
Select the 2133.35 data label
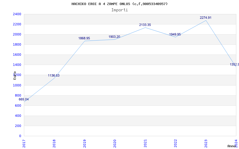click(x=145, y=25)
